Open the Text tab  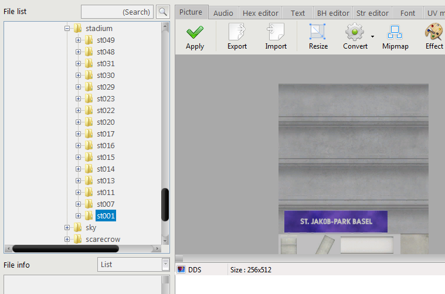[x=297, y=13]
